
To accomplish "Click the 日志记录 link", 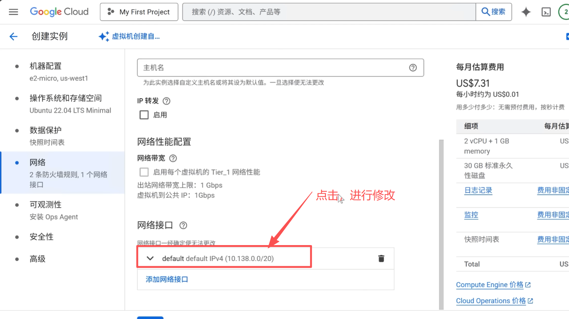I will pos(478,190).
